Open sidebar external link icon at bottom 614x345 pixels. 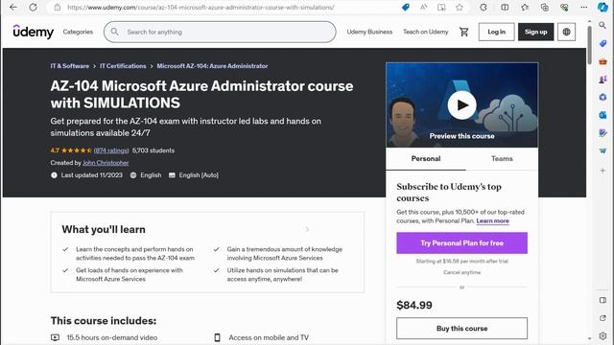[x=602, y=318]
